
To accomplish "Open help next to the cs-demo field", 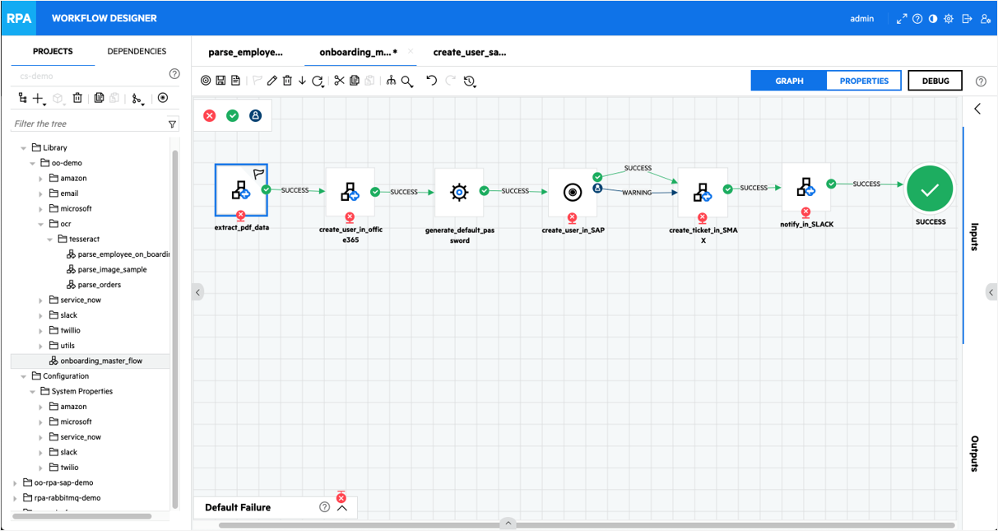I will pos(174,74).
